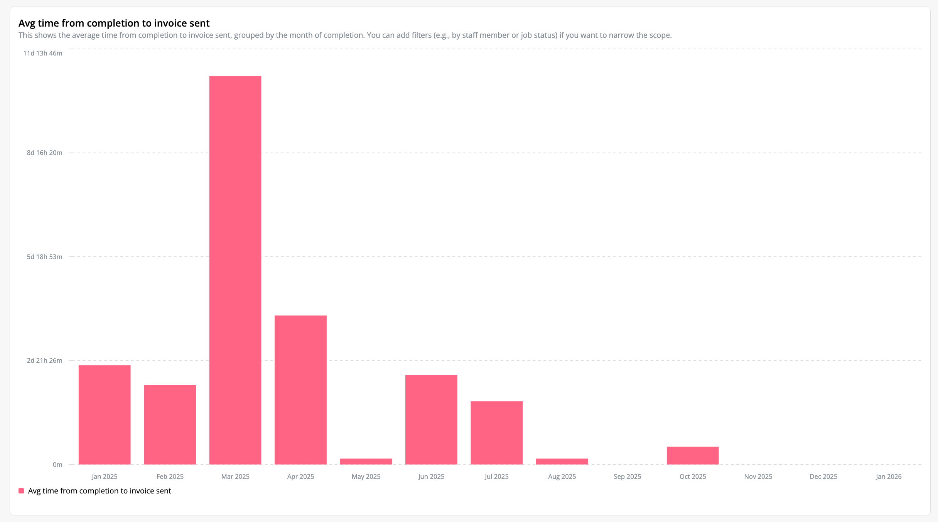Click the Mar 2025 bar
Viewport: 938px width, 522px height.
click(235, 270)
